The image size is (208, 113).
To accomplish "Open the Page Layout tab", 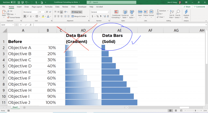I will pos(37,7).
